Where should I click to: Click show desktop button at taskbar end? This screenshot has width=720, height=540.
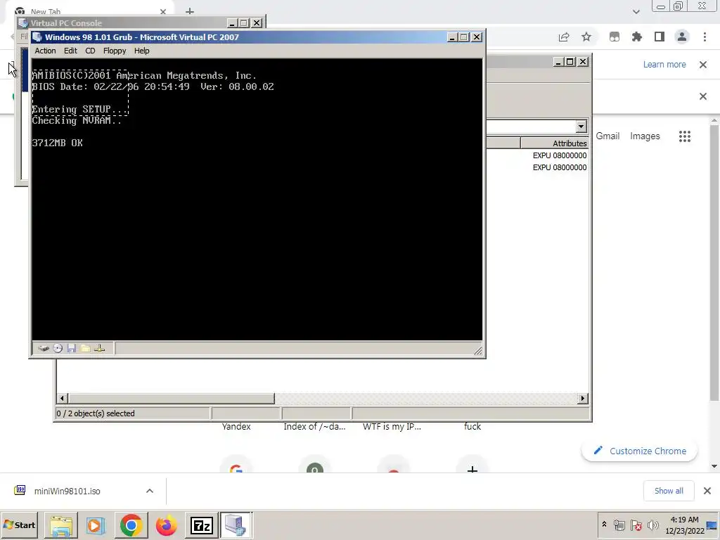[x=713, y=525]
